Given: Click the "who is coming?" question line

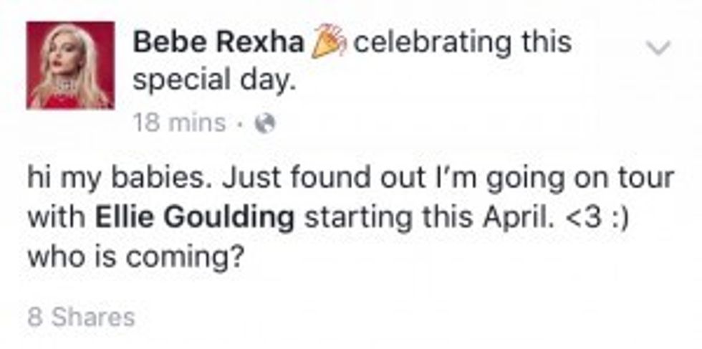Looking at the screenshot, I should (x=133, y=257).
